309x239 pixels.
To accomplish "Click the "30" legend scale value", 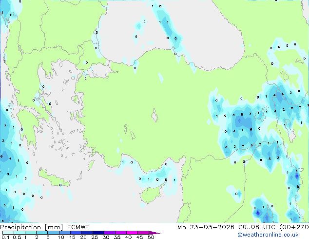I will (x=106, y=237).
